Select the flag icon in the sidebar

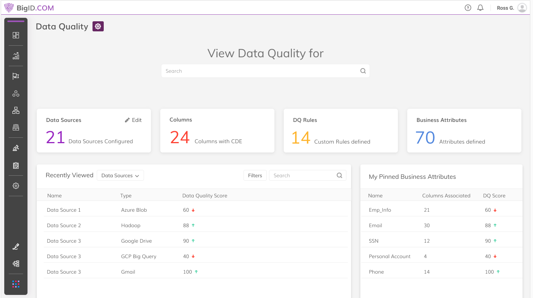click(x=16, y=76)
